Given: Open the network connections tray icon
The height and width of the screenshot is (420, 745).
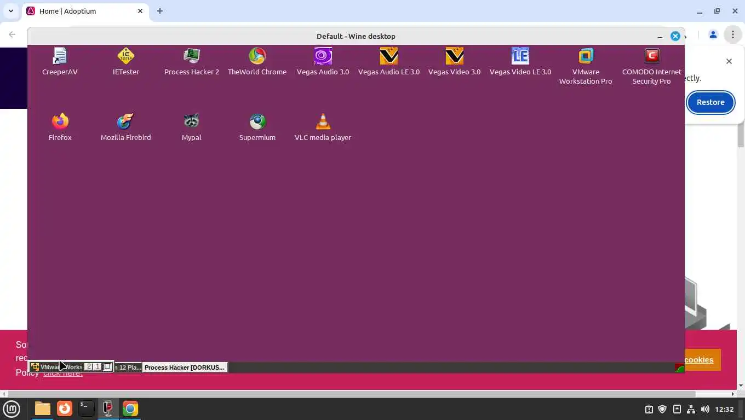Looking at the screenshot, I should pyautogui.click(x=691, y=409).
